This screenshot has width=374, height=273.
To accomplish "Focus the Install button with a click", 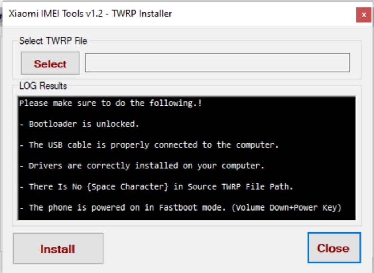I will pyautogui.click(x=57, y=248).
